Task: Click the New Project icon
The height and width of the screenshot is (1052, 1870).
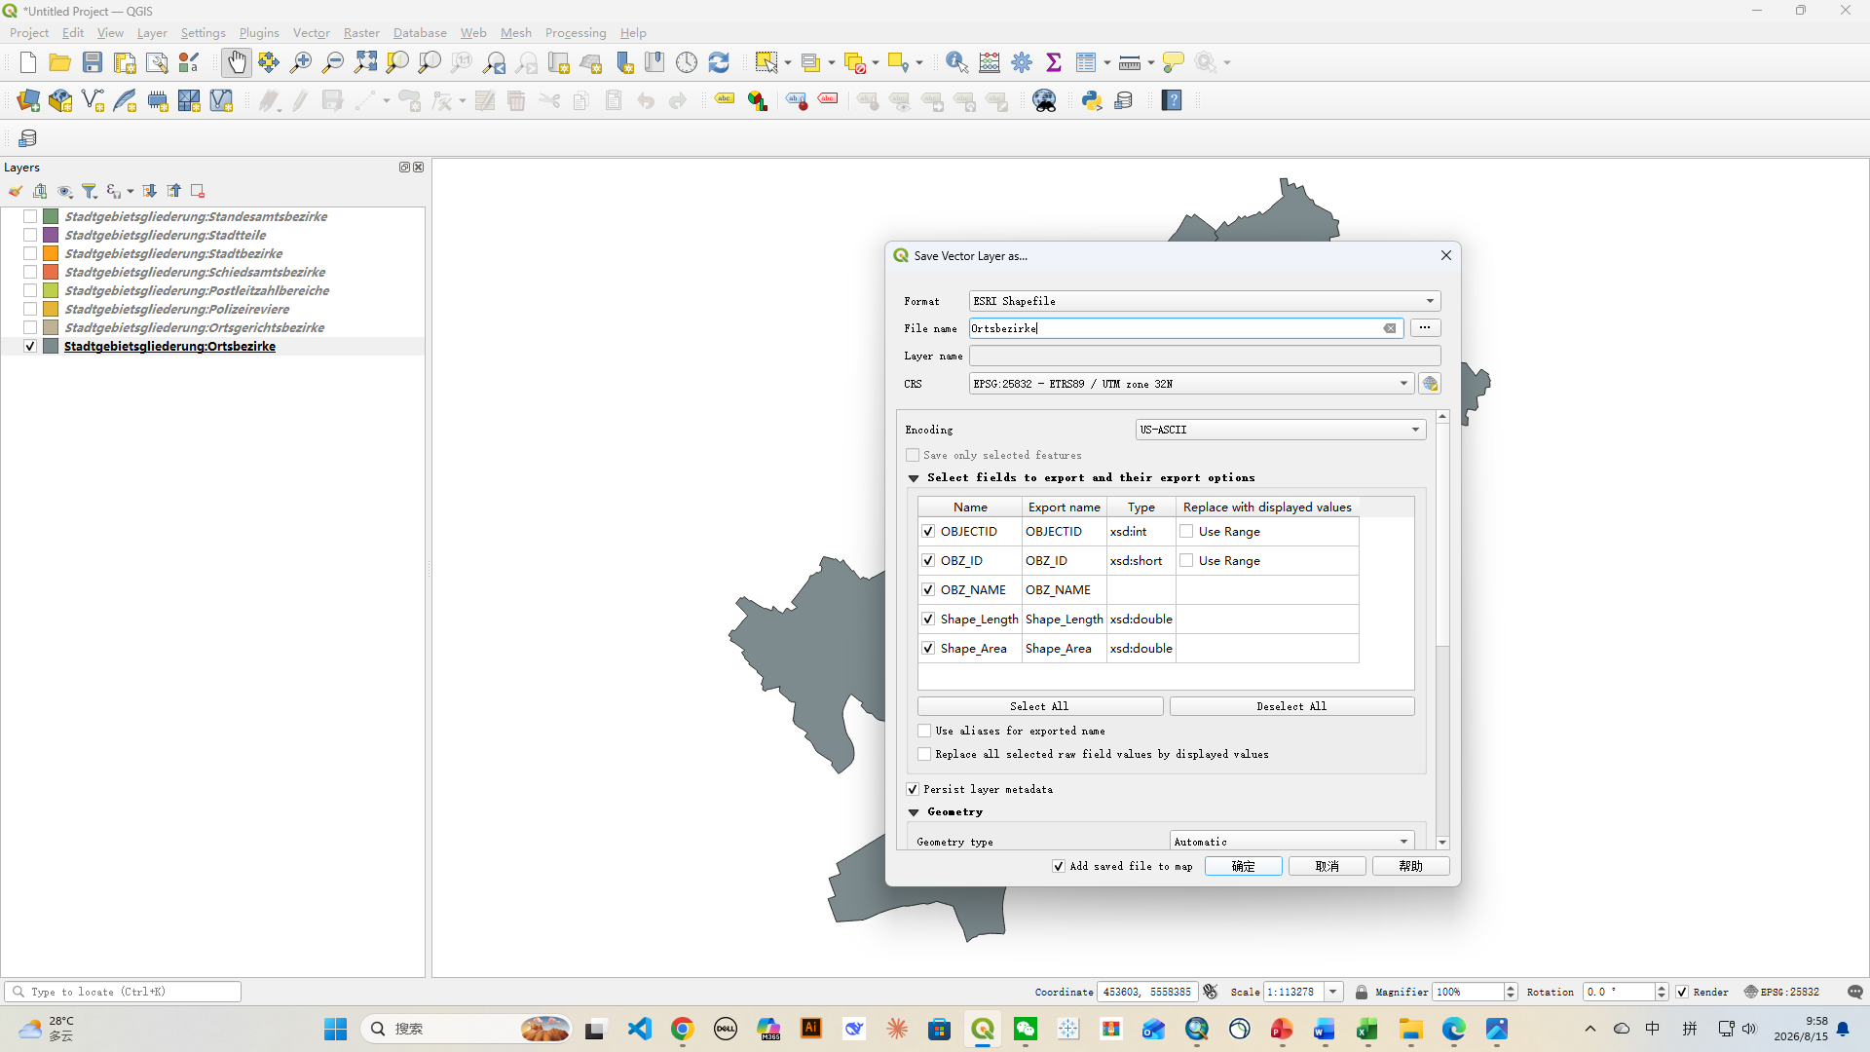Action: pos(28,63)
